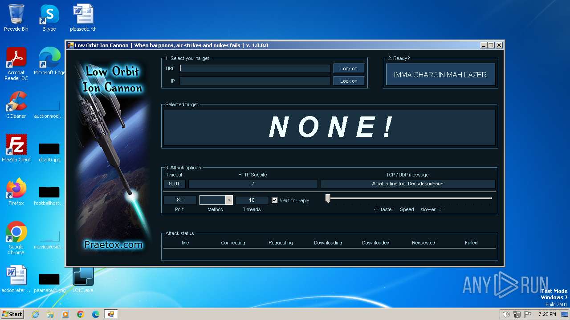Click the Action Center flag icon
Viewport: 570px width, 320px height.
528,314
